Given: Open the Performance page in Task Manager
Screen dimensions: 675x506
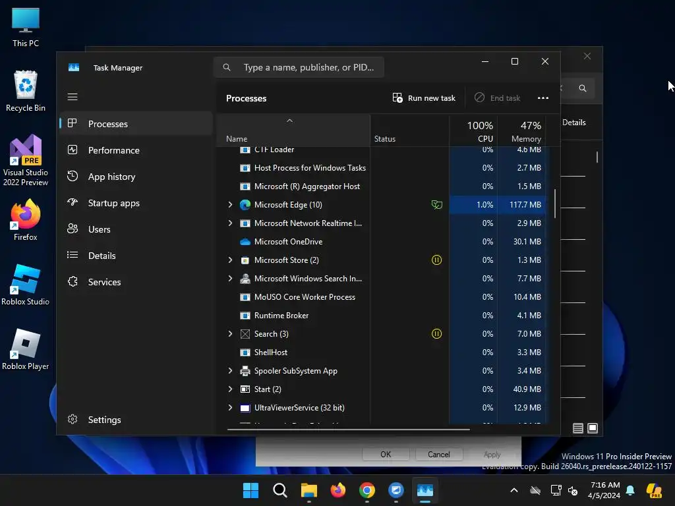Looking at the screenshot, I should [136, 150].
